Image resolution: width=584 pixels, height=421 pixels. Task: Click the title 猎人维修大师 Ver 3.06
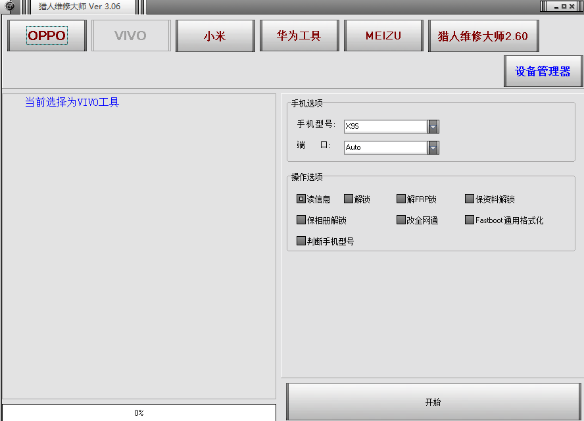80,7
